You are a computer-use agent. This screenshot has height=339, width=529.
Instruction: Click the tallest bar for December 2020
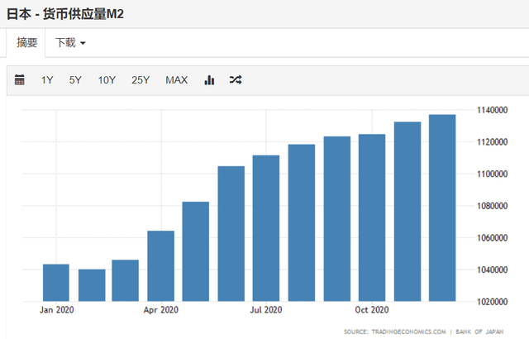(x=442, y=208)
